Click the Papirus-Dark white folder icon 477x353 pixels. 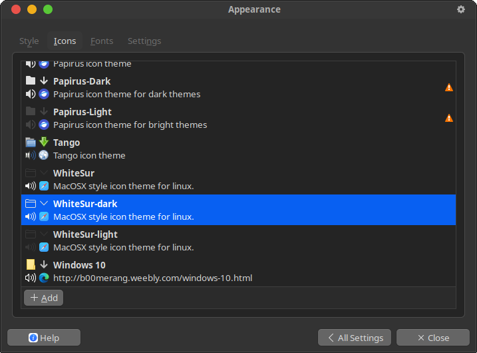[x=31, y=81]
